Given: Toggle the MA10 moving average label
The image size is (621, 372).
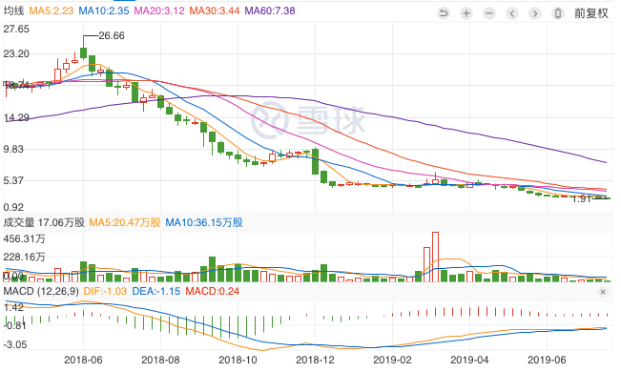Looking at the screenshot, I should pos(104,10).
